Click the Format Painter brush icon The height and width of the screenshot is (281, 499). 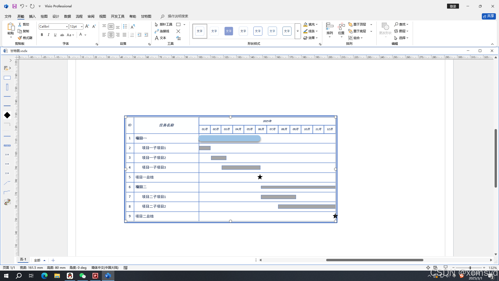click(x=20, y=38)
